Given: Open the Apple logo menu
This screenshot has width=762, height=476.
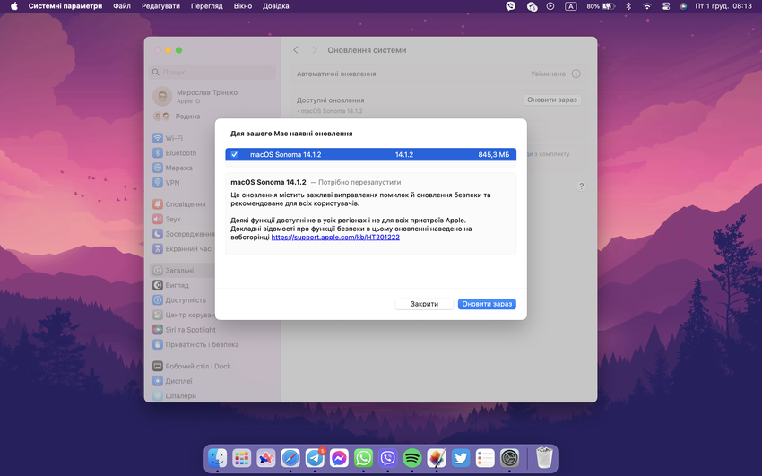Looking at the screenshot, I should tap(13, 6).
